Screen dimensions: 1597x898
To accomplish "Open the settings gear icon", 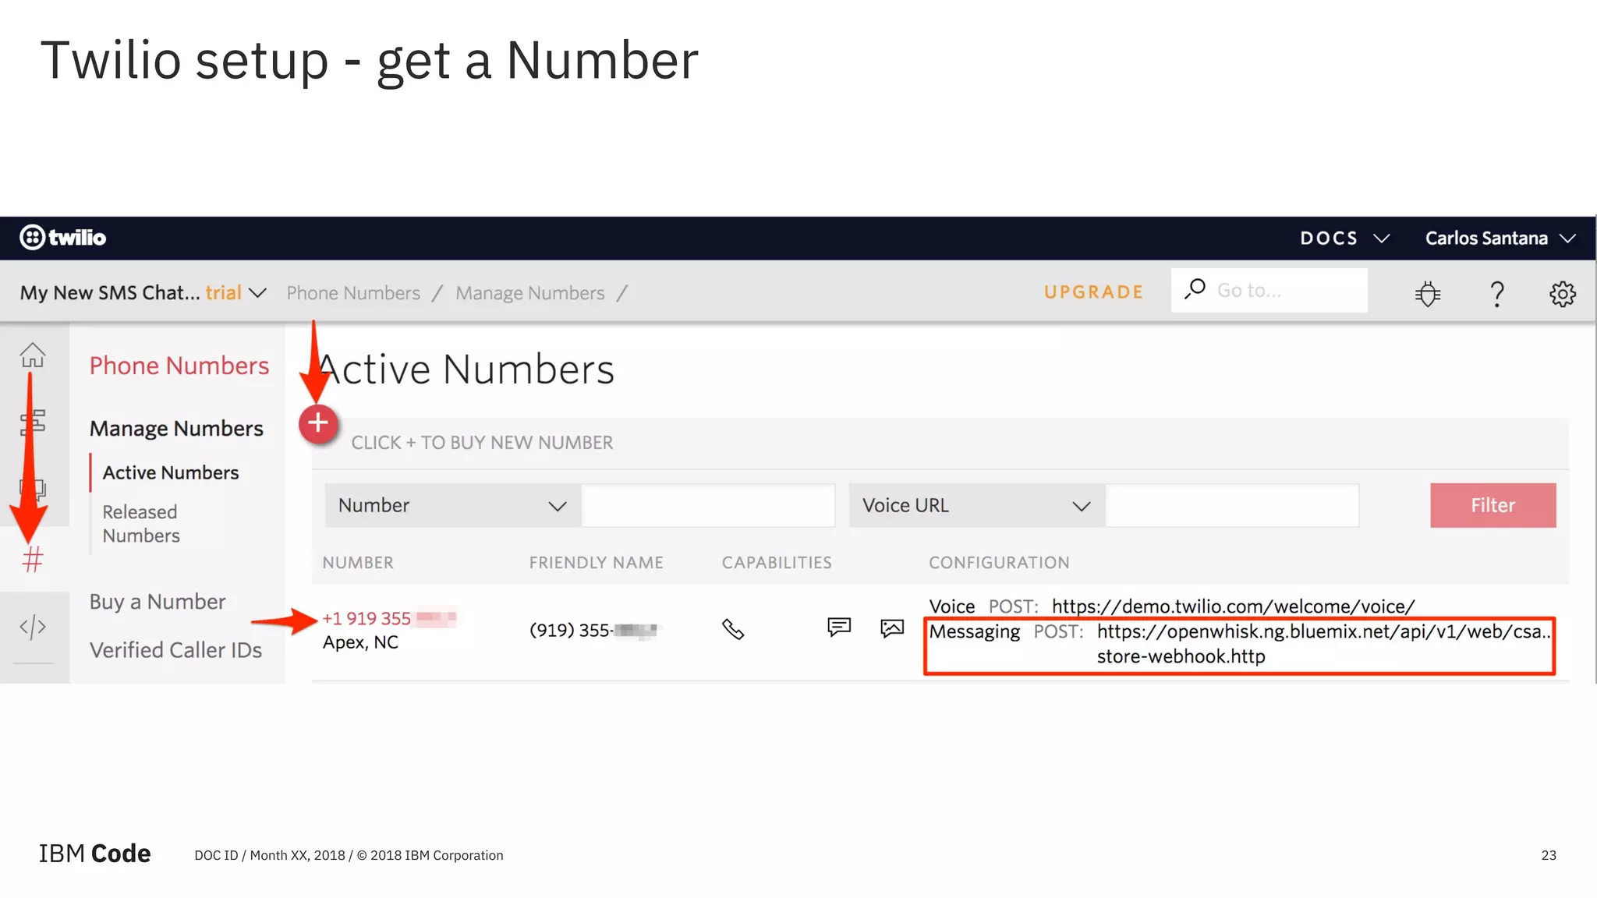I will point(1562,294).
